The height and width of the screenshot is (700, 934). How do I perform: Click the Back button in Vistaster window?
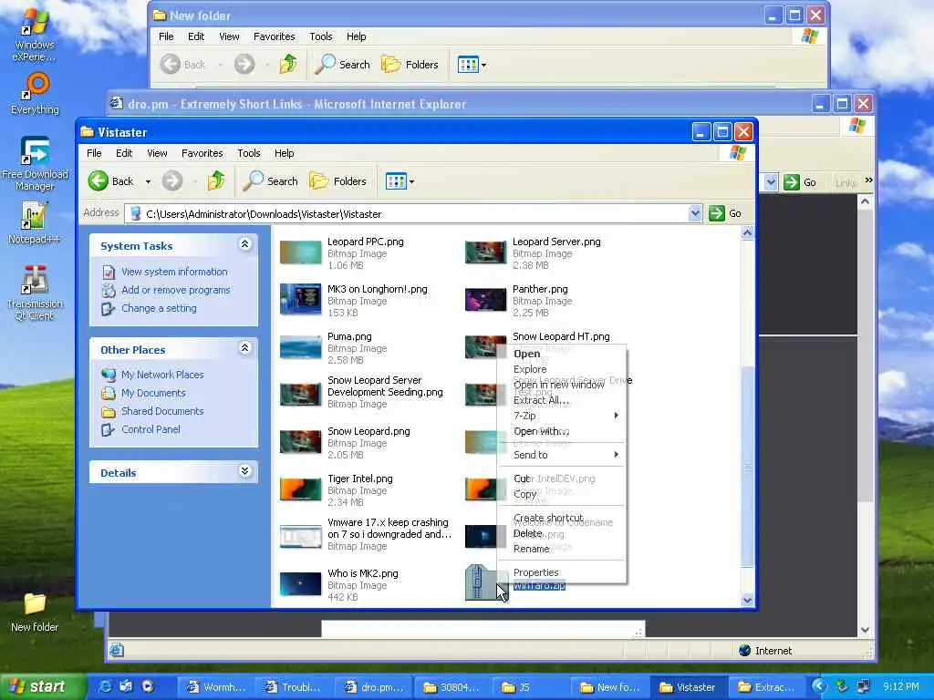pos(110,181)
